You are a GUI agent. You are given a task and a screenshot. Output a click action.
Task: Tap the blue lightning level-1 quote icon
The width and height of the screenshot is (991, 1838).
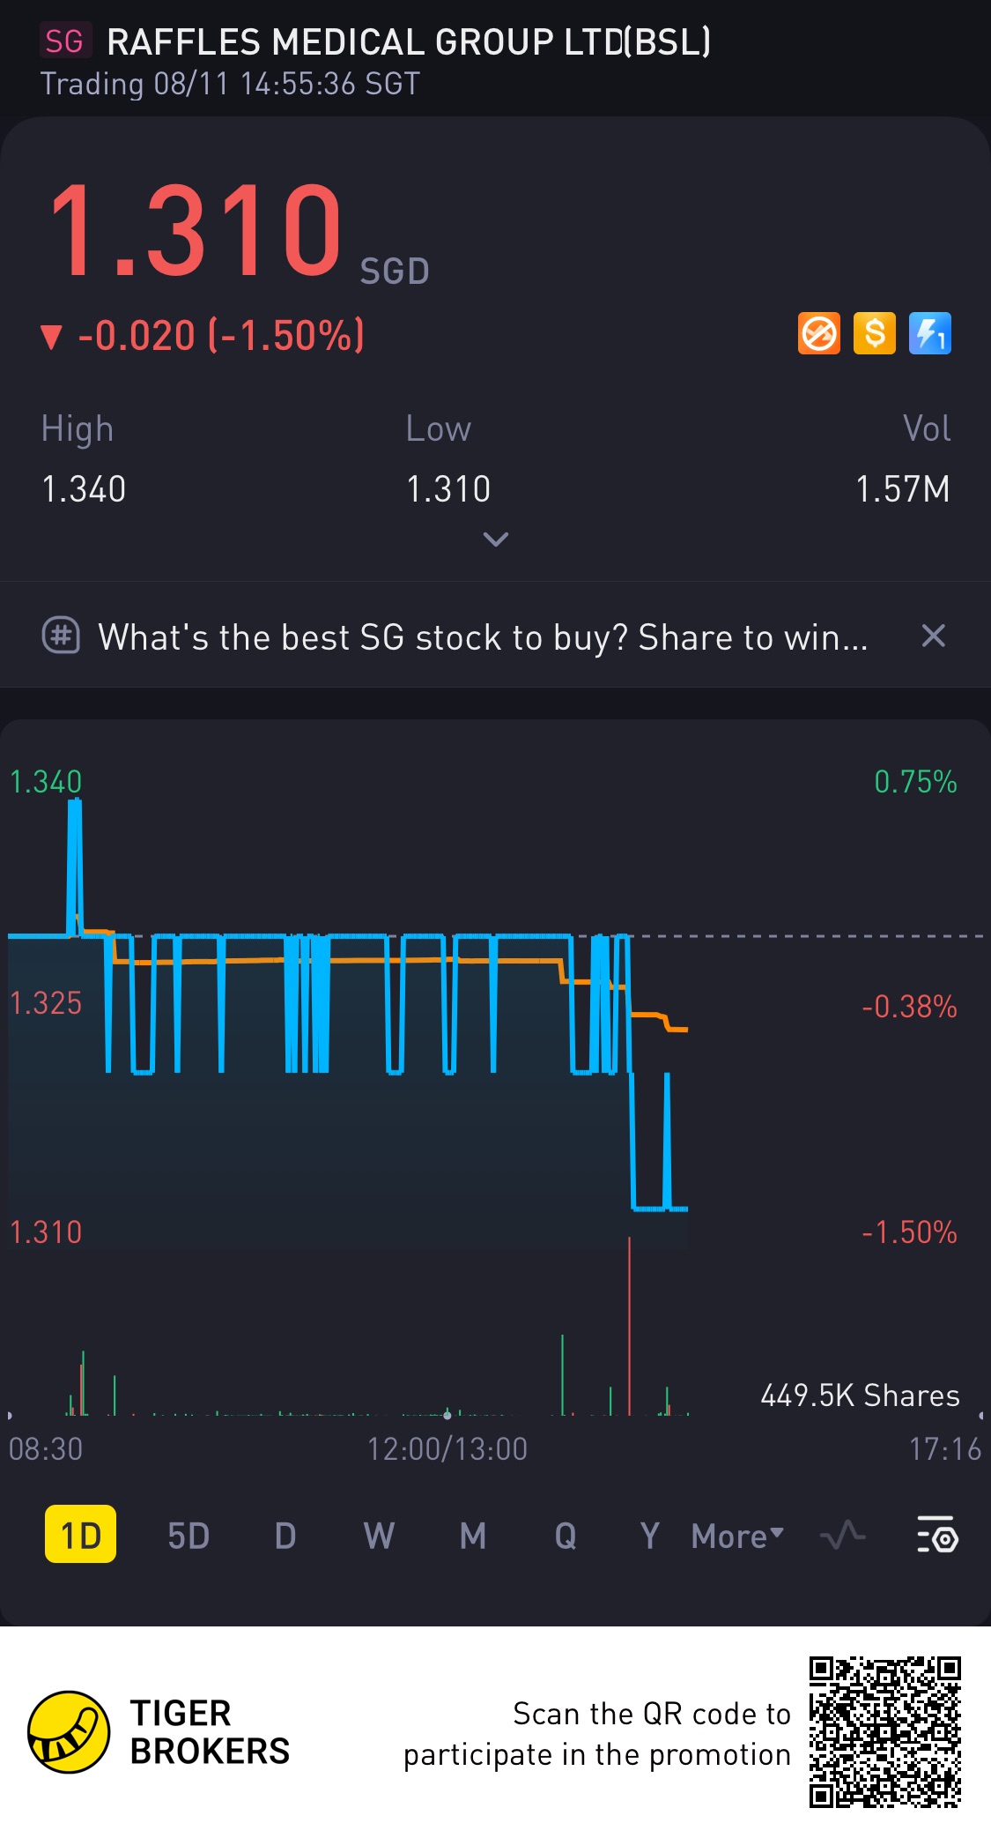click(x=930, y=334)
